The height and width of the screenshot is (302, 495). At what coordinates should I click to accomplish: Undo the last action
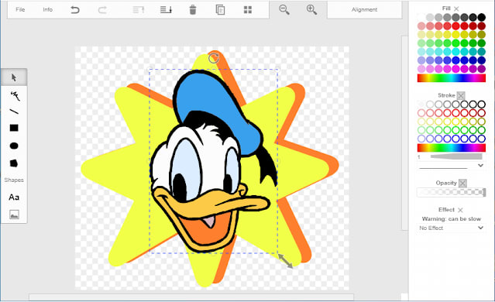(x=75, y=10)
